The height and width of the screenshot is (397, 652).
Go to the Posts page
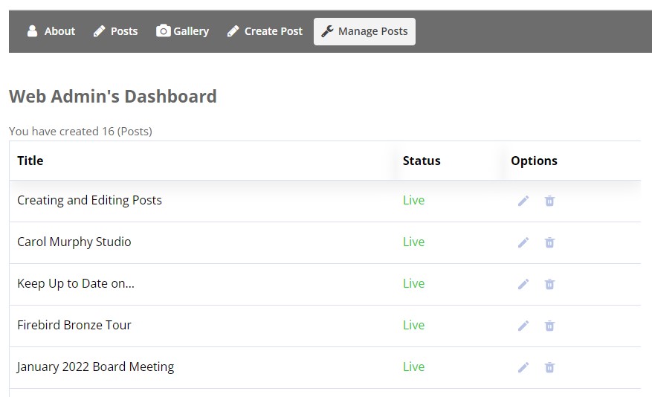coord(115,31)
